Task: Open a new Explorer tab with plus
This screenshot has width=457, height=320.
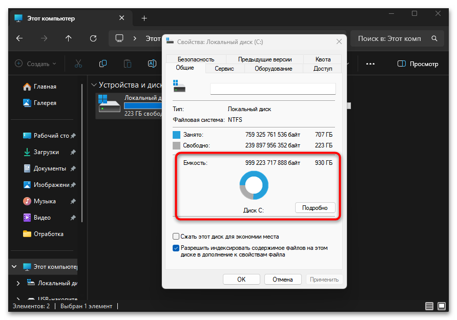Action: pos(144,18)
